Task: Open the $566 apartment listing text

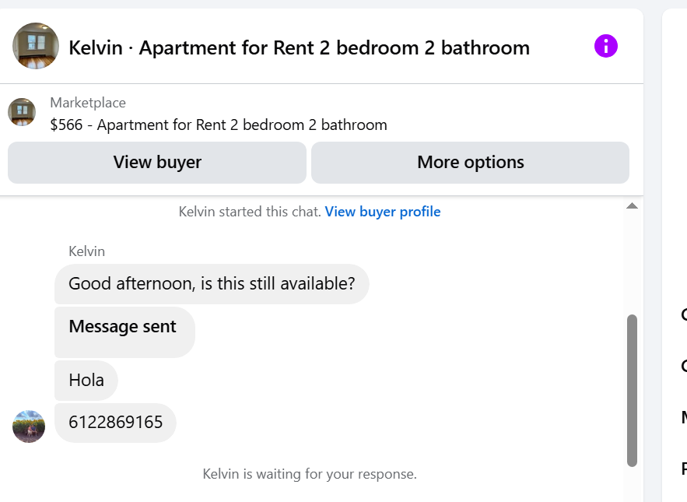Action: click(x=219, y=125)
